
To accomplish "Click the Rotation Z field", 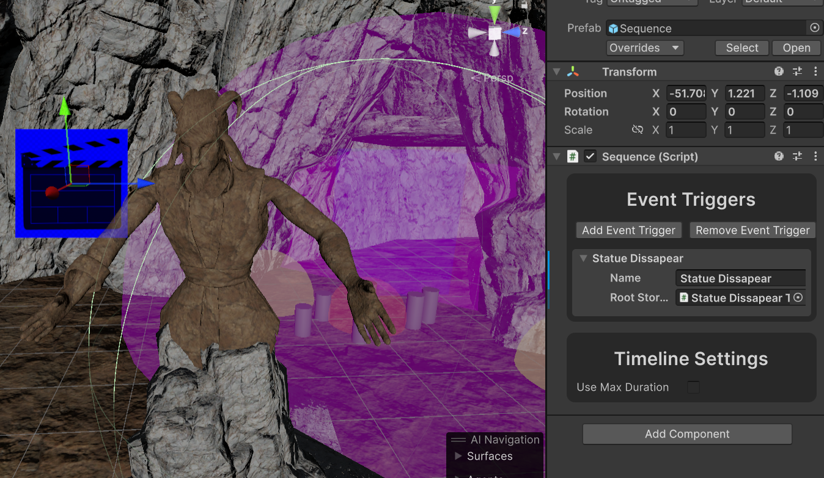I will 803,112.
